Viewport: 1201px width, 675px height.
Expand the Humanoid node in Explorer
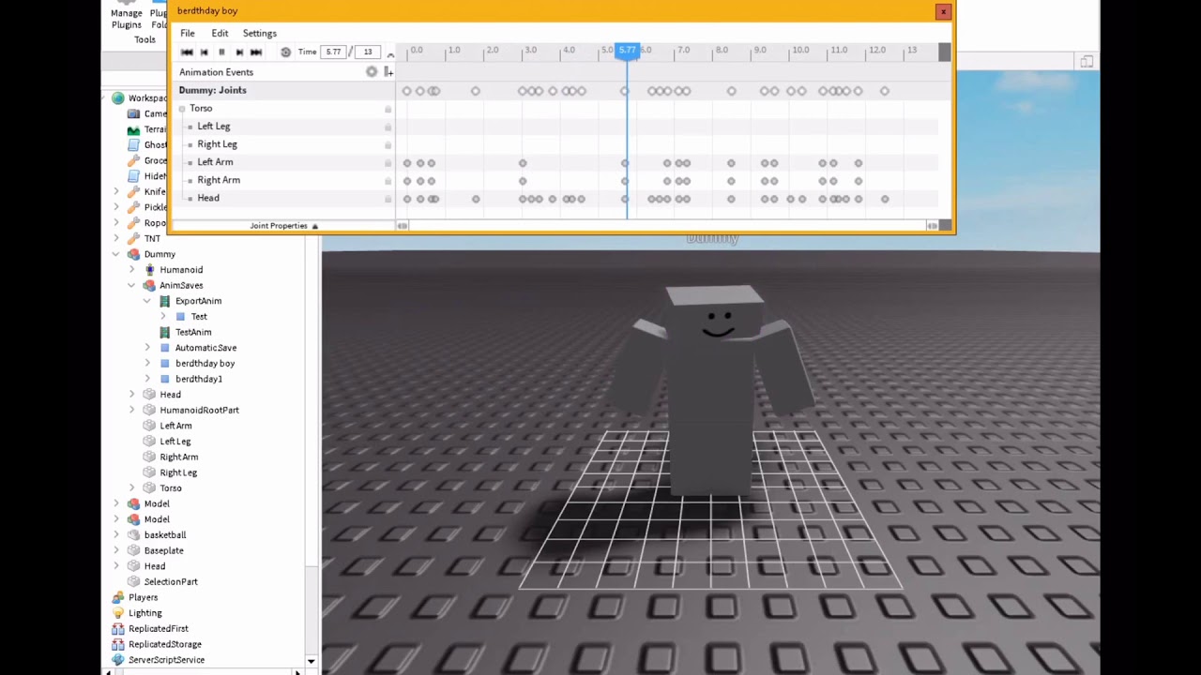click(x=132, y=270)
